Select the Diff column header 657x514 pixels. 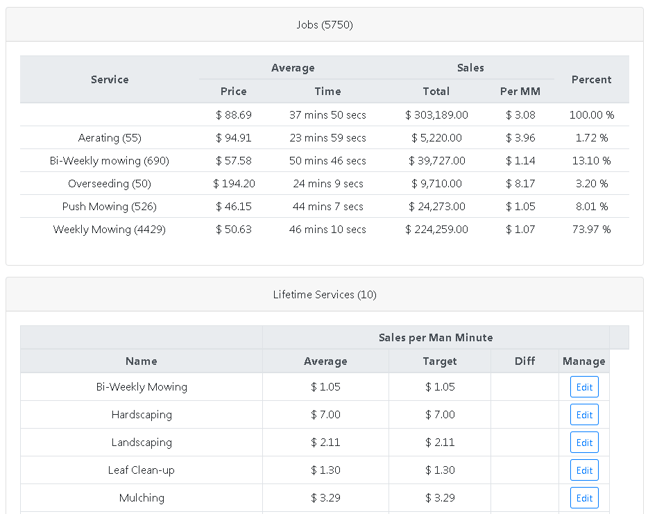coord(525,361)
